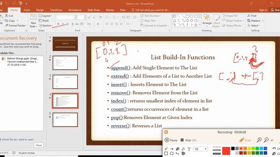Switch to the Design tab
Image resolution: width=280 pixels, height=157 pixels.
[40, 10]
